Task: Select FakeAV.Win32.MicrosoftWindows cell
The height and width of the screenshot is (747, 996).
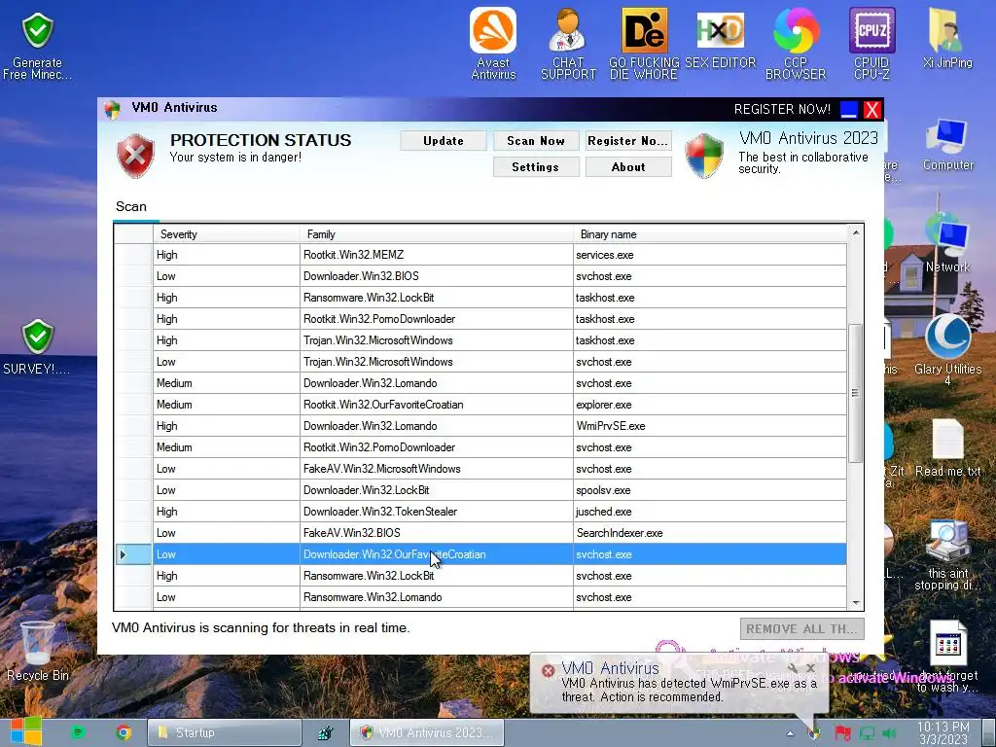Action: click(x=437, y=469)
